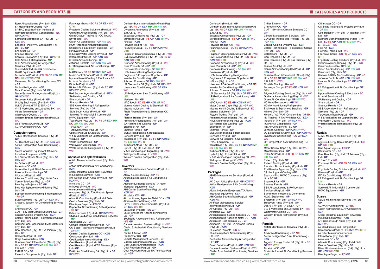
Task: Click the Spares section heading
Action: (x=321, y=197)
